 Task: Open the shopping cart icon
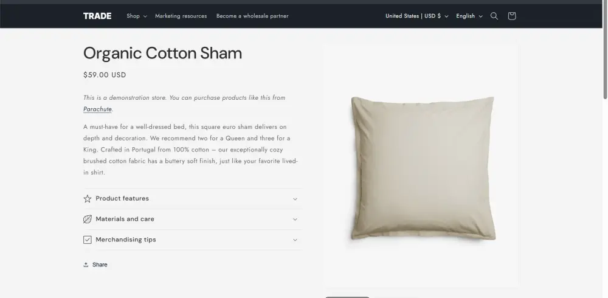coord(511,16)
